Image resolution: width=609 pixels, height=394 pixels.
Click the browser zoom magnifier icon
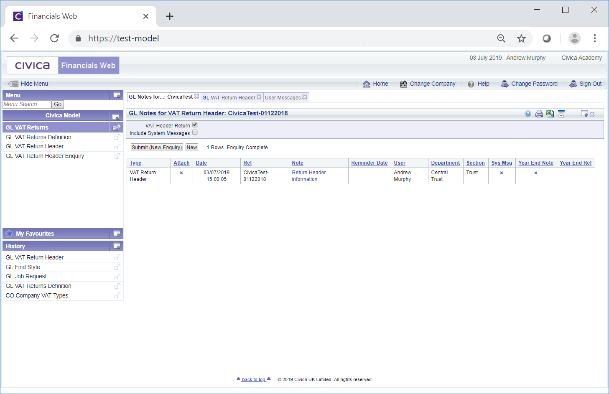[501, 38]
